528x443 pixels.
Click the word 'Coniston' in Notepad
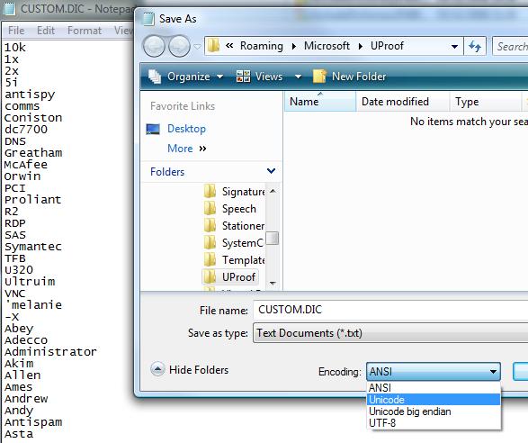click(x=33, y=118)
